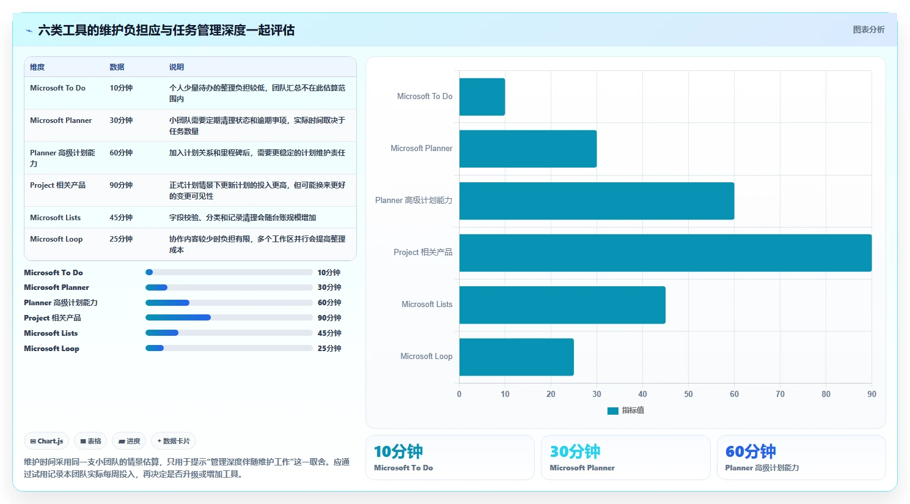The width and height of the screenshot is (910, 504).
Task: Click the Project 相关产品 y-axis label
Action: pos(423,253)
